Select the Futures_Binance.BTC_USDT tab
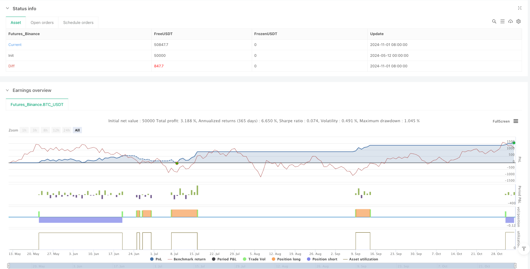This screenshot has height=269, width=530. click(37, 105)
